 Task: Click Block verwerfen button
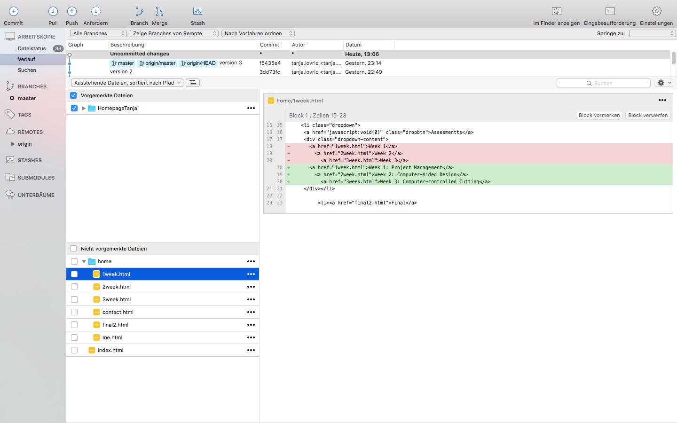pos(648,115)
